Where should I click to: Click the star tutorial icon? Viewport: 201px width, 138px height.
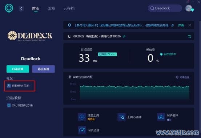pos(9,105)
